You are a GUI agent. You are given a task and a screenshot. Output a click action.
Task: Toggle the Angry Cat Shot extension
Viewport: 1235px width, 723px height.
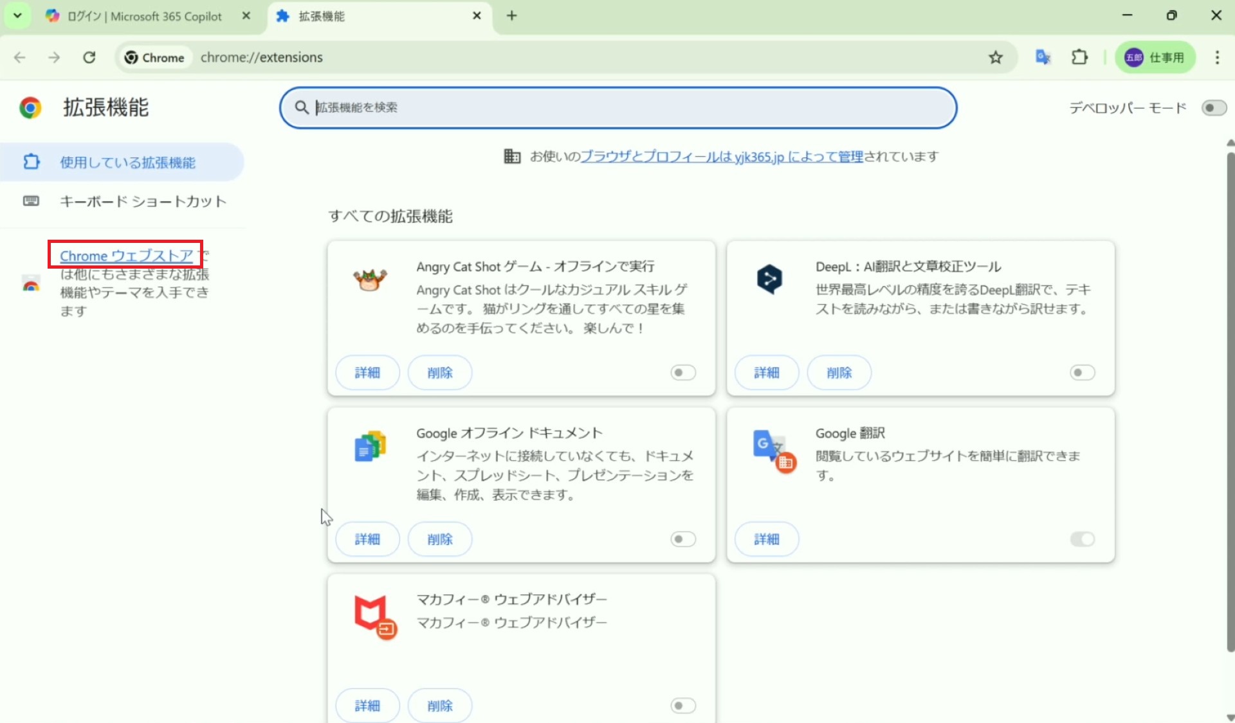point(682,373)
